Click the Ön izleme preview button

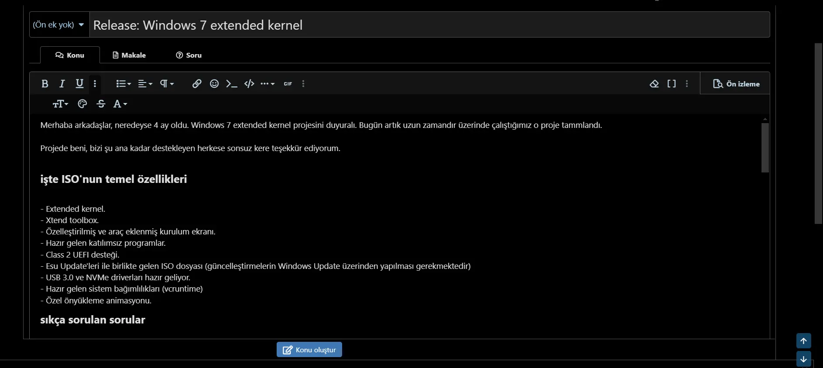coord(736,84)
